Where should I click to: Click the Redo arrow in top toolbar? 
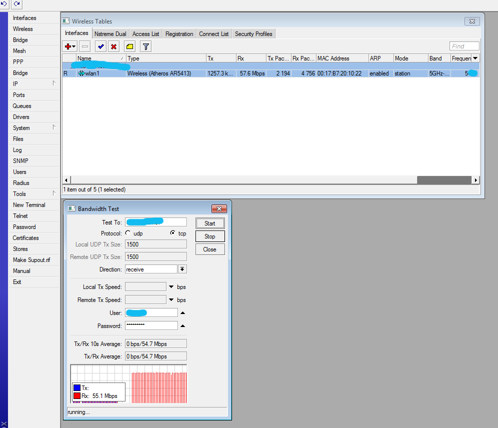coord(17,4)
